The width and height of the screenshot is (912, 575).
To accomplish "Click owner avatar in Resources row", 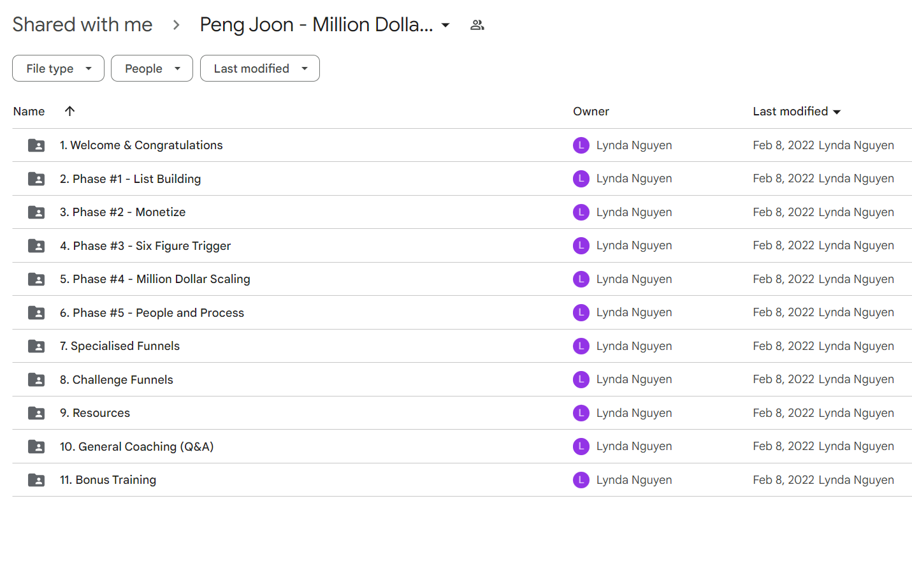I will pos(581,413).
